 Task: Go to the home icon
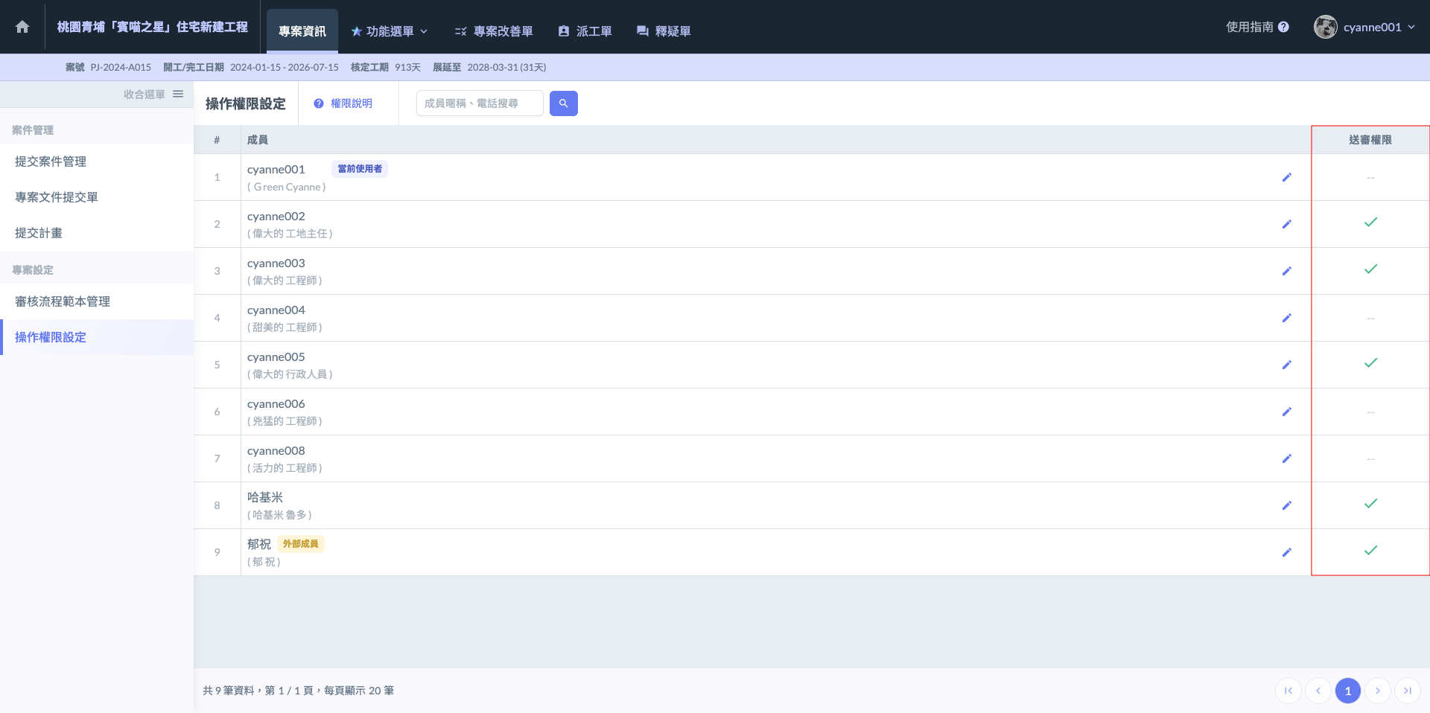pos(22,27)
